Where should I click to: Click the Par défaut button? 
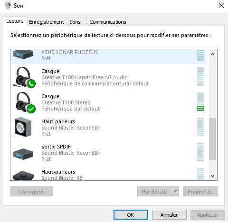tap(155, 192)
